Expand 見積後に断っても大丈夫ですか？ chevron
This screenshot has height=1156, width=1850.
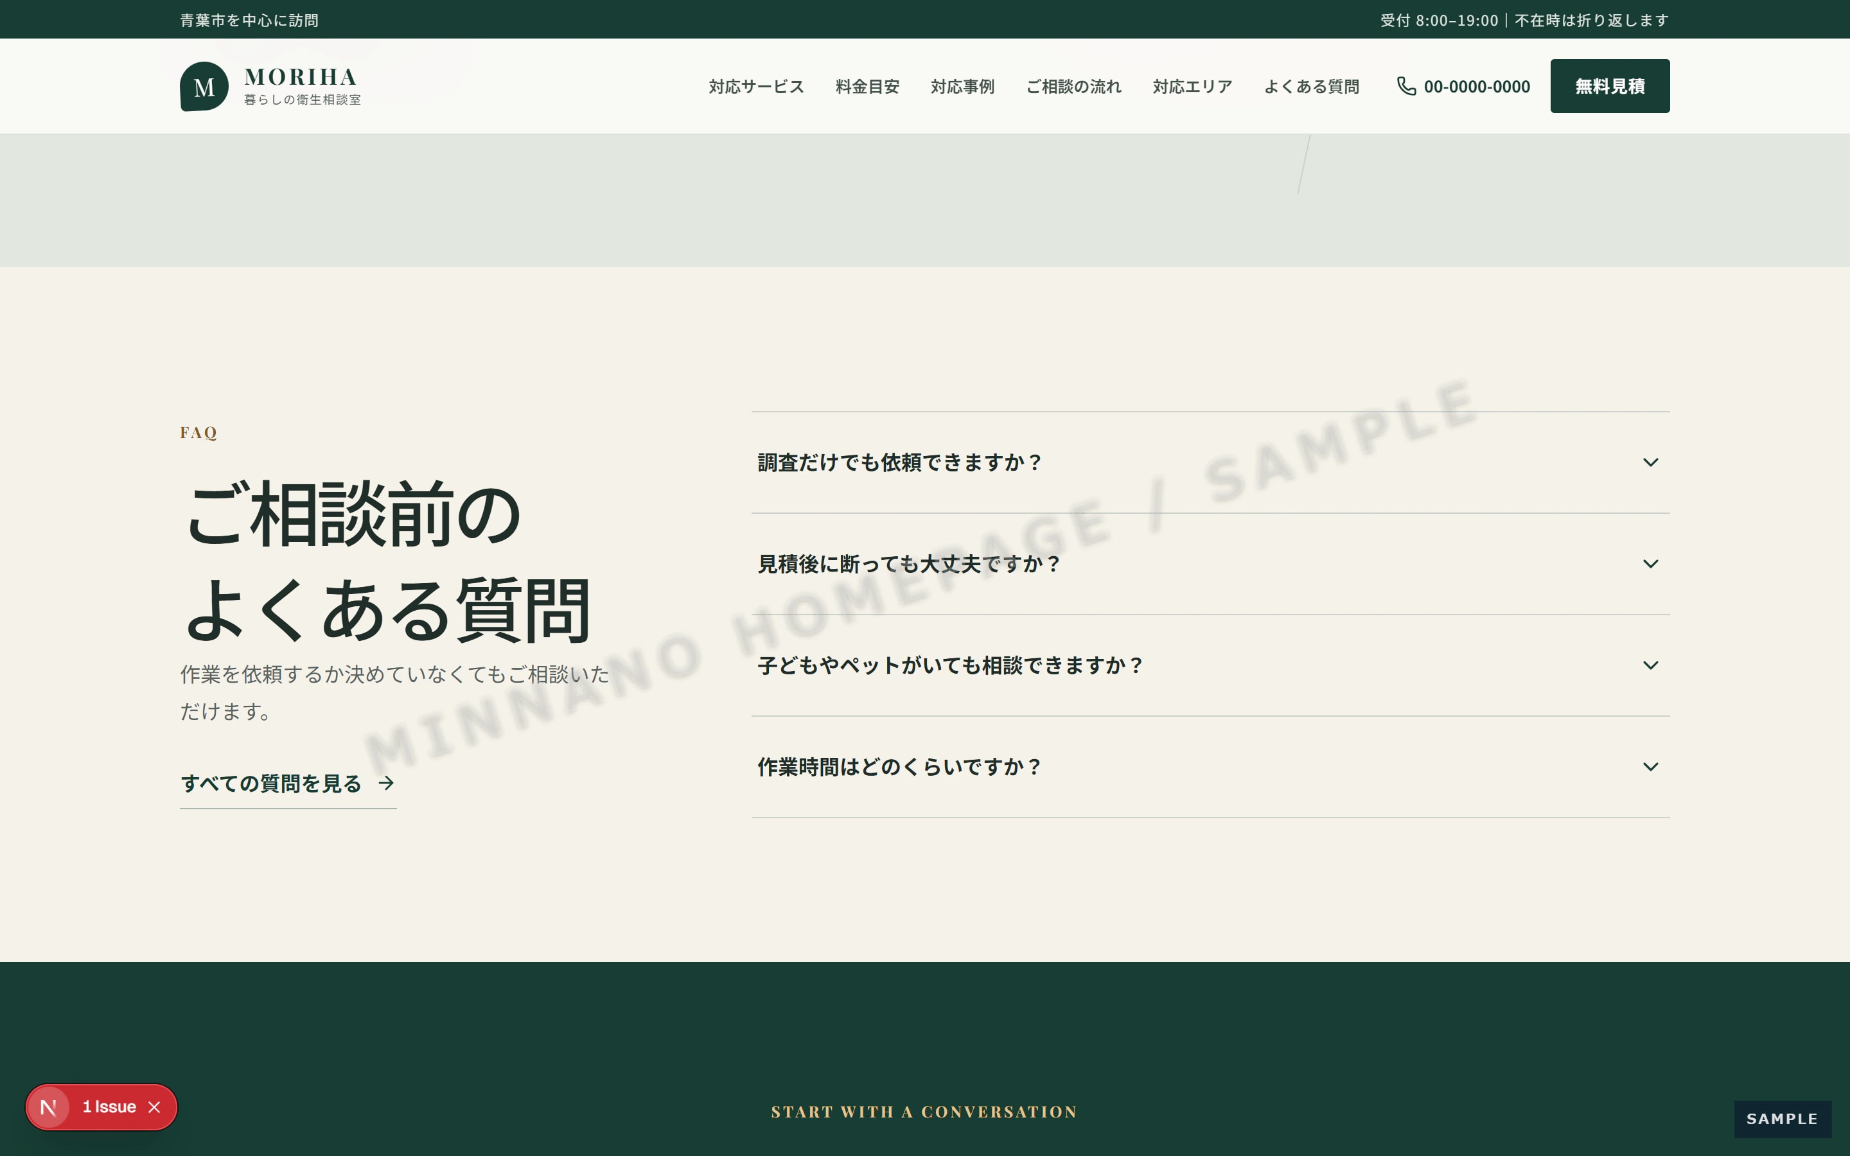point(1650,565)
